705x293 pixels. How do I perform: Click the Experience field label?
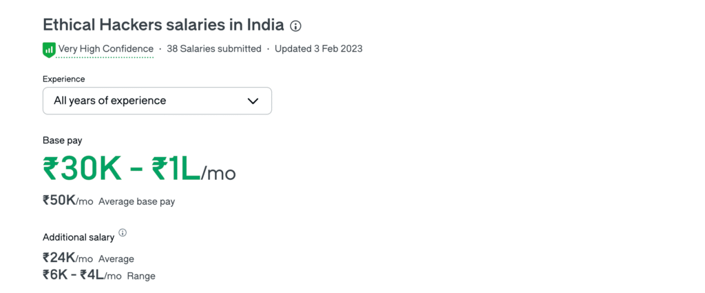coord(64,79)
